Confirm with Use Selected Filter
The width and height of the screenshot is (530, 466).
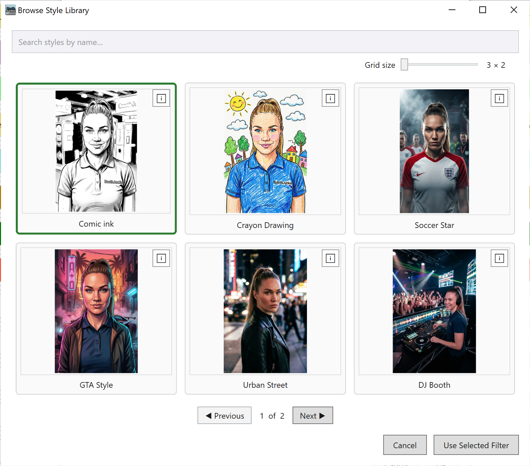coord(476,445)
